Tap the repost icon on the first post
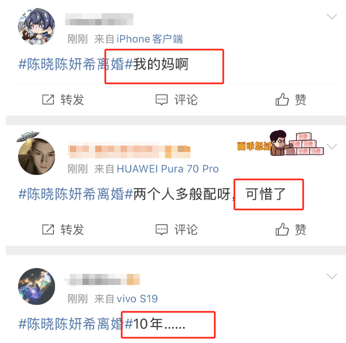The height and width of the screenshot is (343, 346). tap(48, 100)
